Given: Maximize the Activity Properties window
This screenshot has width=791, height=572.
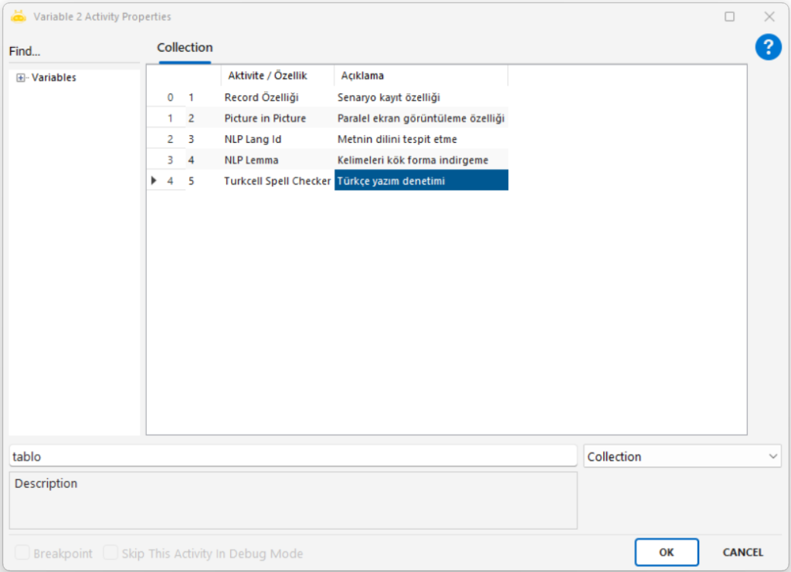Looking at the screenshot, I should pos(729,16).
